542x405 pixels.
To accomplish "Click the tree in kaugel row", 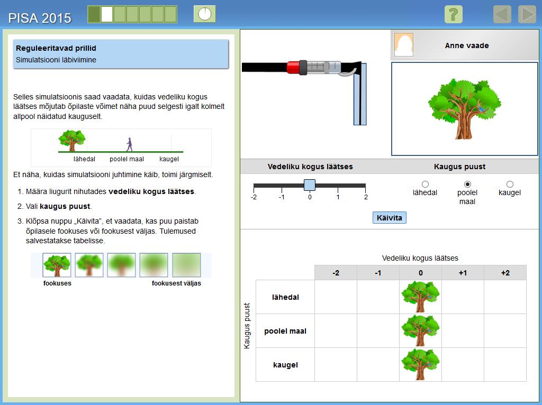I will tap(420, 365).
